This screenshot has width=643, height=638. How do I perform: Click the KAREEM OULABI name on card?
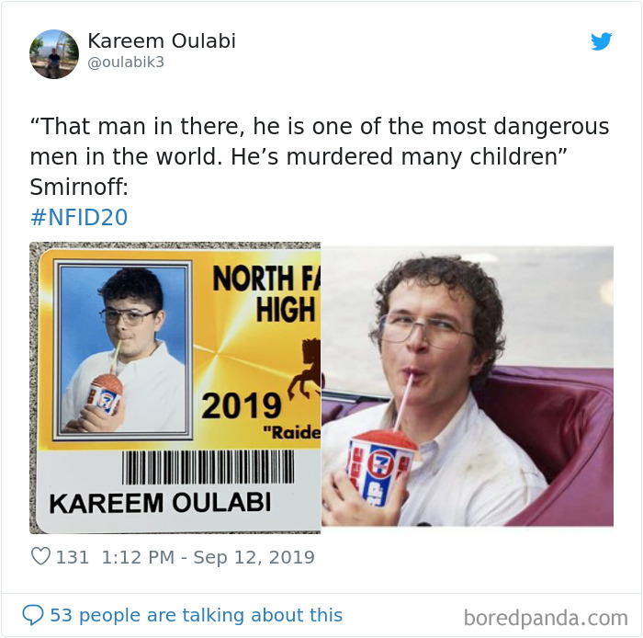tap(160, 503)
